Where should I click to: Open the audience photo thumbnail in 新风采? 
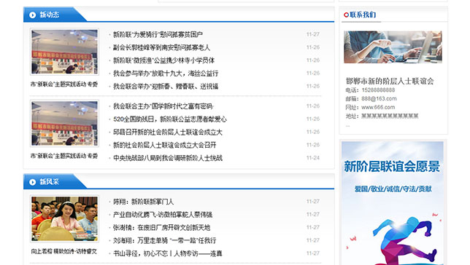point(64,218)
